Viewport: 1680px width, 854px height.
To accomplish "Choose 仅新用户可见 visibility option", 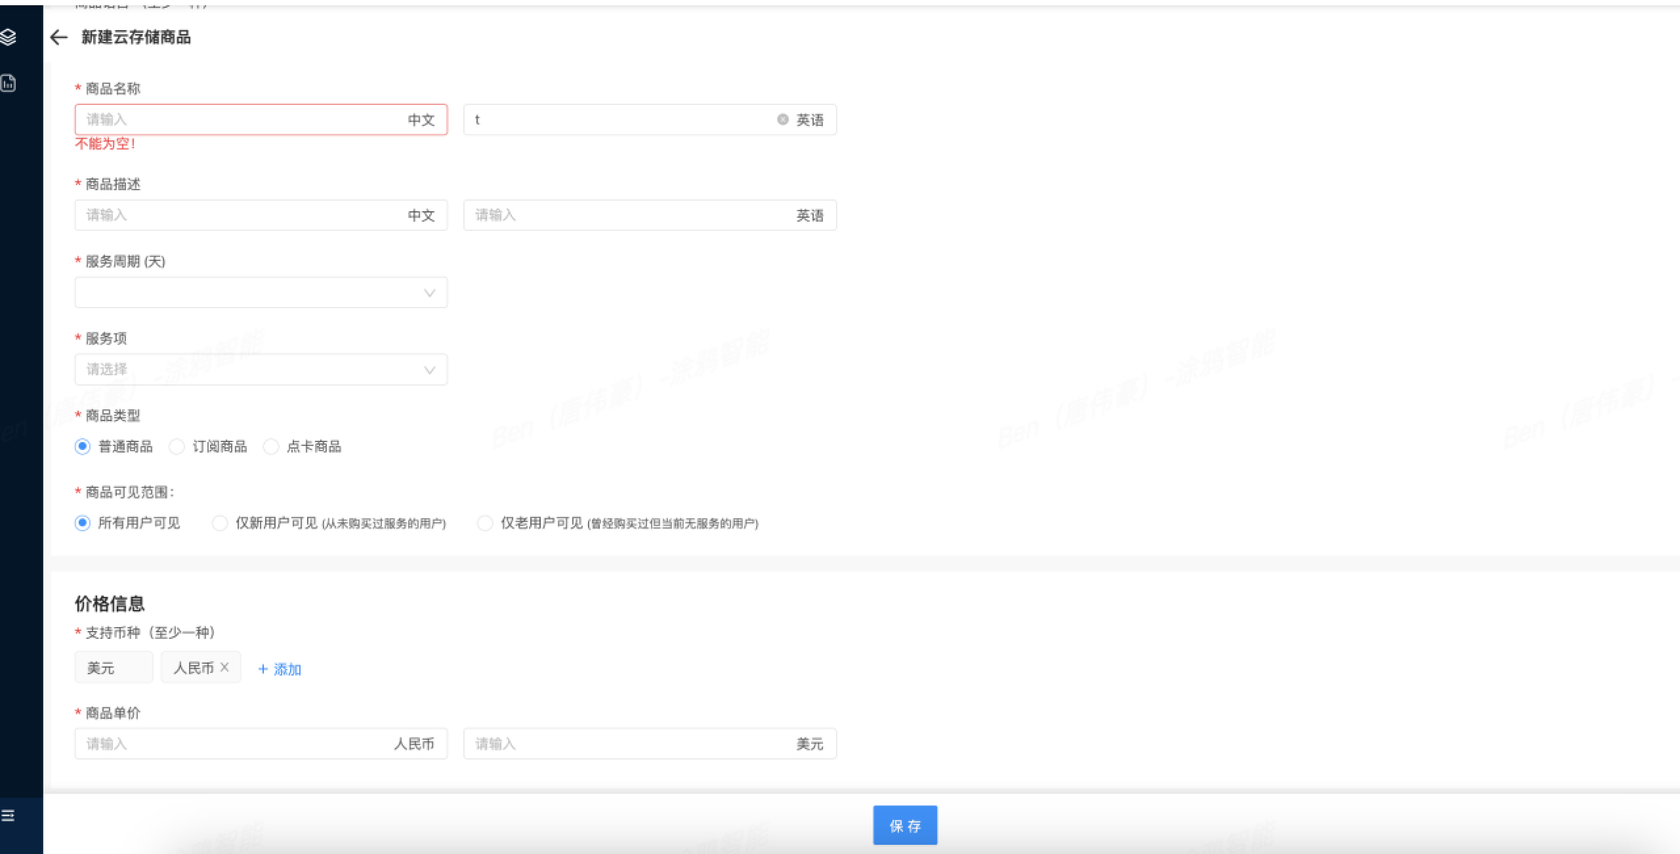I will pos(220,523).
